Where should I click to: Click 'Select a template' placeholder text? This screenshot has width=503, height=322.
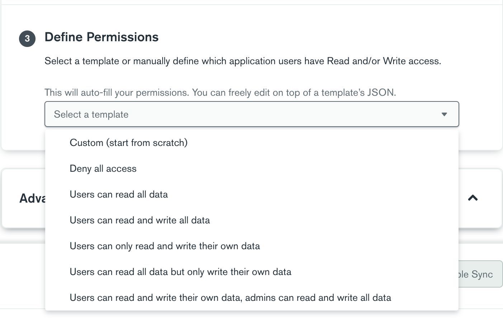coord(91,114)
